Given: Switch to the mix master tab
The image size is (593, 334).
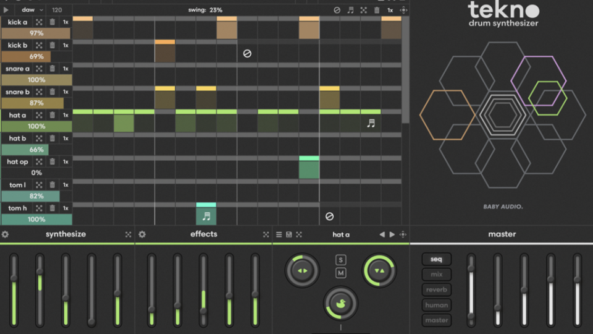Looking at the screenshot, I should 437,274.
